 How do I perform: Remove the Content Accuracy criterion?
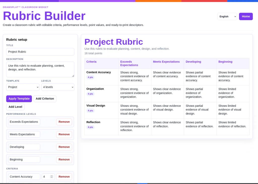click(x=64, y=177)
